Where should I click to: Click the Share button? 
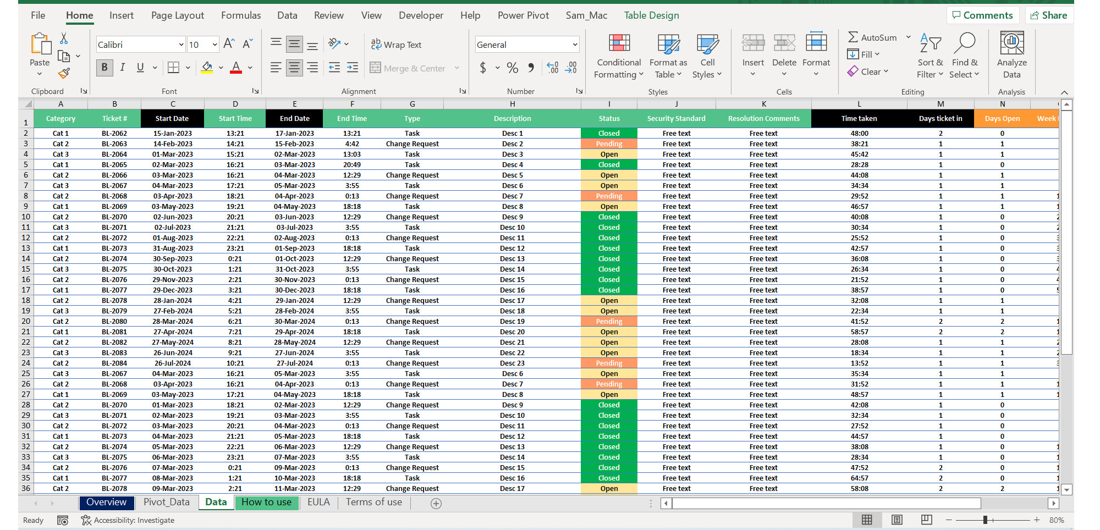click(1049, 15)
